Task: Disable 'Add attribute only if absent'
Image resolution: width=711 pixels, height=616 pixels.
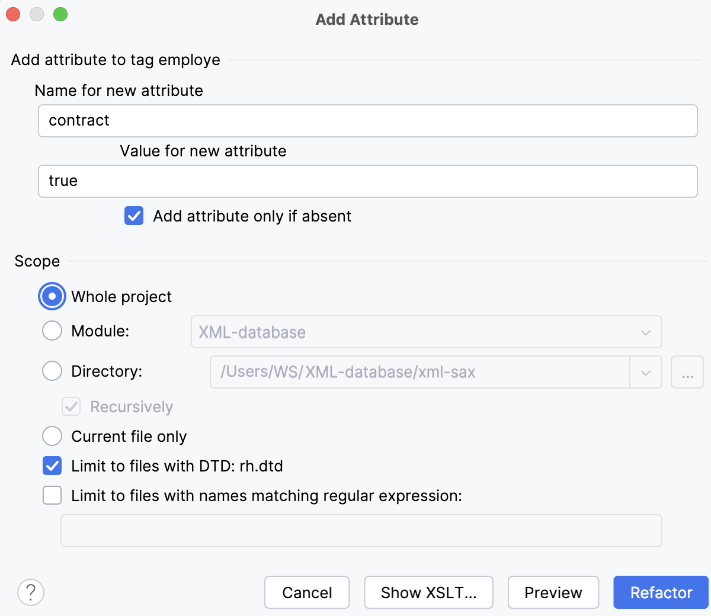Action: (134, 216)
